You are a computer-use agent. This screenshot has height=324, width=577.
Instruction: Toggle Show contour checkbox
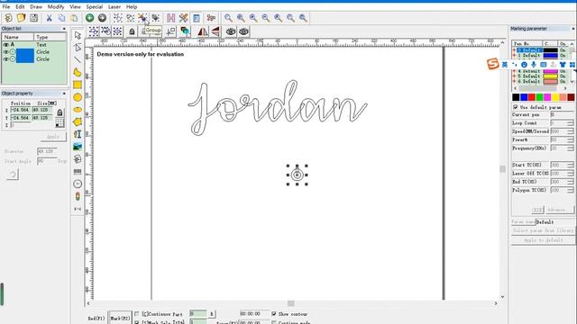click(274, 314)
